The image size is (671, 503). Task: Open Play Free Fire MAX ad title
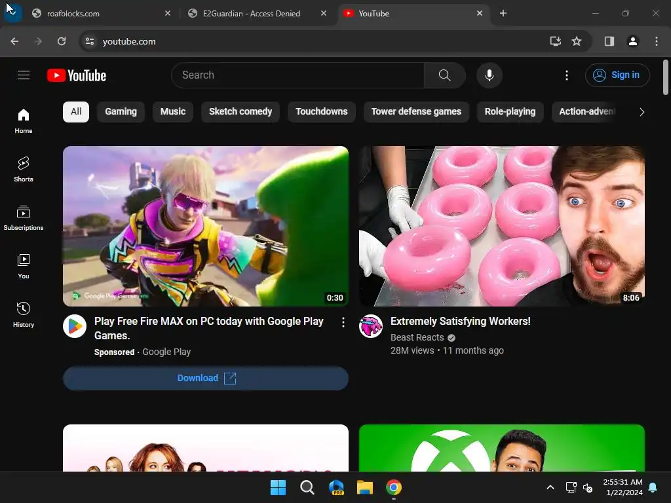(x=209, y=328)
